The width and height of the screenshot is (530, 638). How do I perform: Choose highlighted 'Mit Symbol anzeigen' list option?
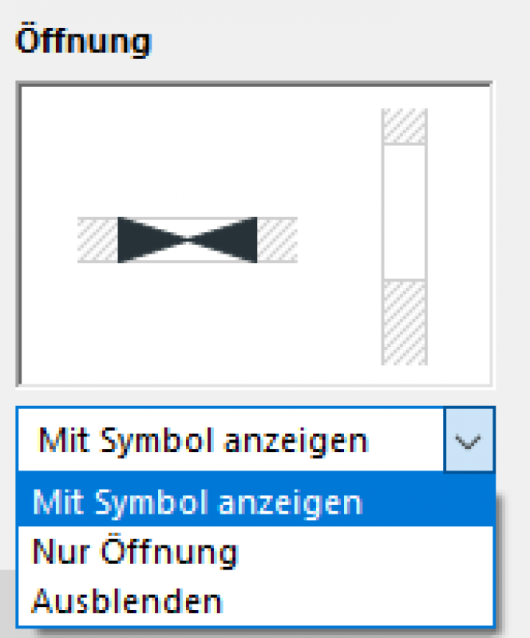pyautogui.click(x=198, y=503)
